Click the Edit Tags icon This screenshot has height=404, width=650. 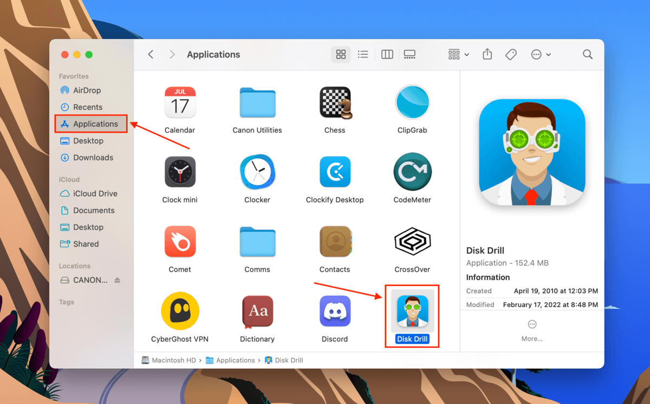511,54
